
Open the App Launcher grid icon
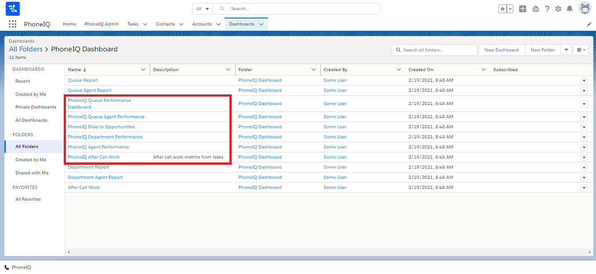point(12,24)
